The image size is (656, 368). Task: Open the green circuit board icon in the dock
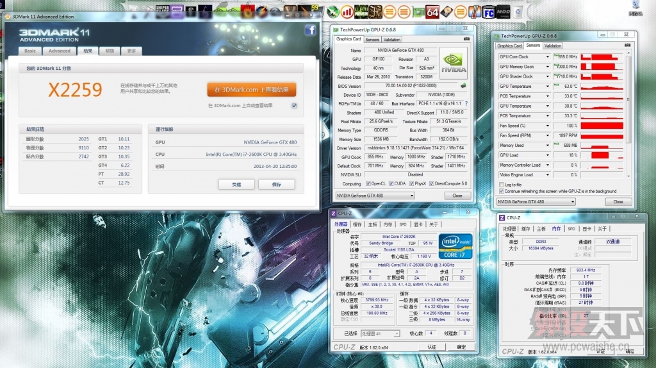click(x=418, y=12)
